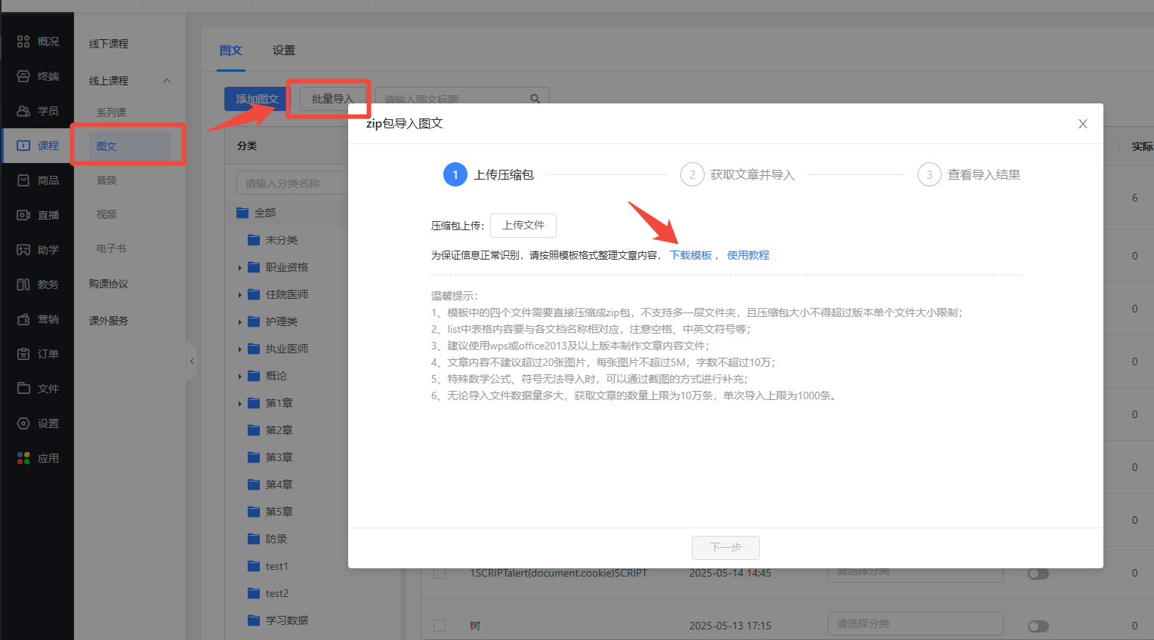
Task: Click the 营销 marketing sidebar icon
Action: pos(23,319)
